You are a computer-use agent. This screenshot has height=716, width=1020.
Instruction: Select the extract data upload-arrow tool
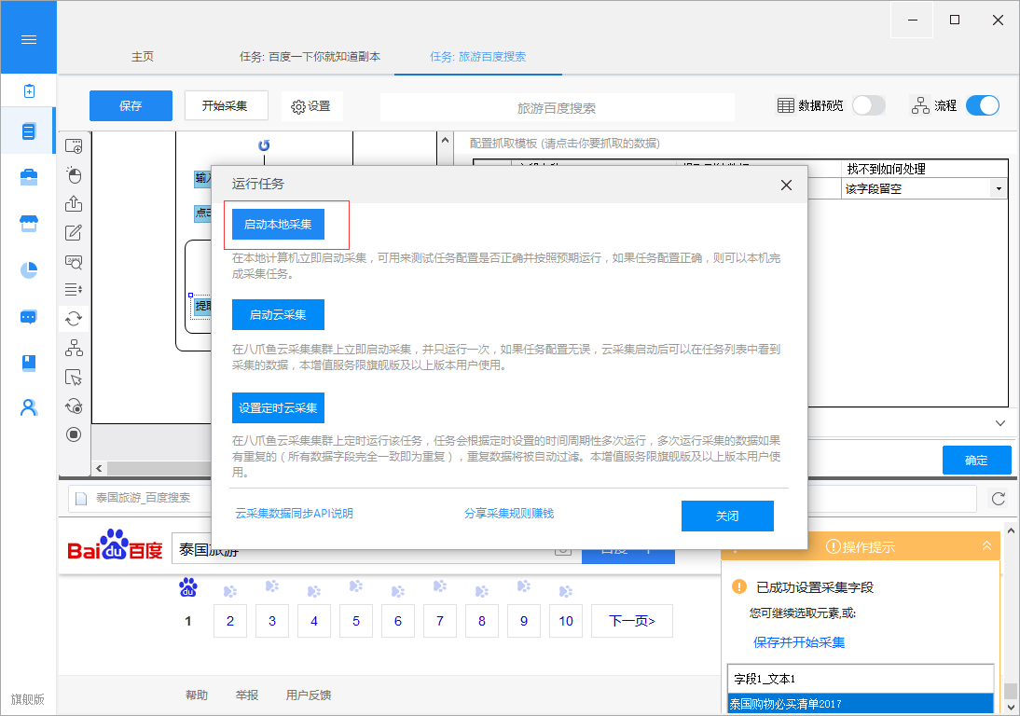(x=74, y=203)
